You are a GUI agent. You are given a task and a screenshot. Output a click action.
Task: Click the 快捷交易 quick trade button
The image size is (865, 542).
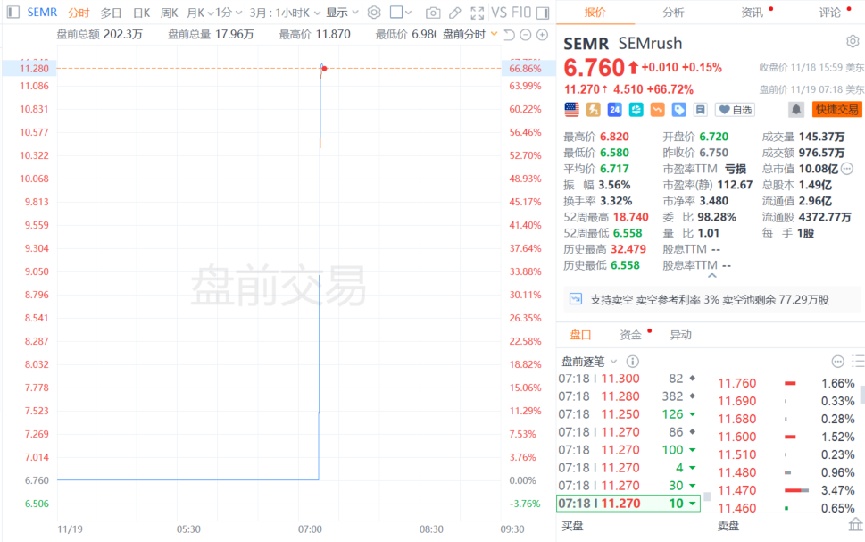(x=836, y=110)
